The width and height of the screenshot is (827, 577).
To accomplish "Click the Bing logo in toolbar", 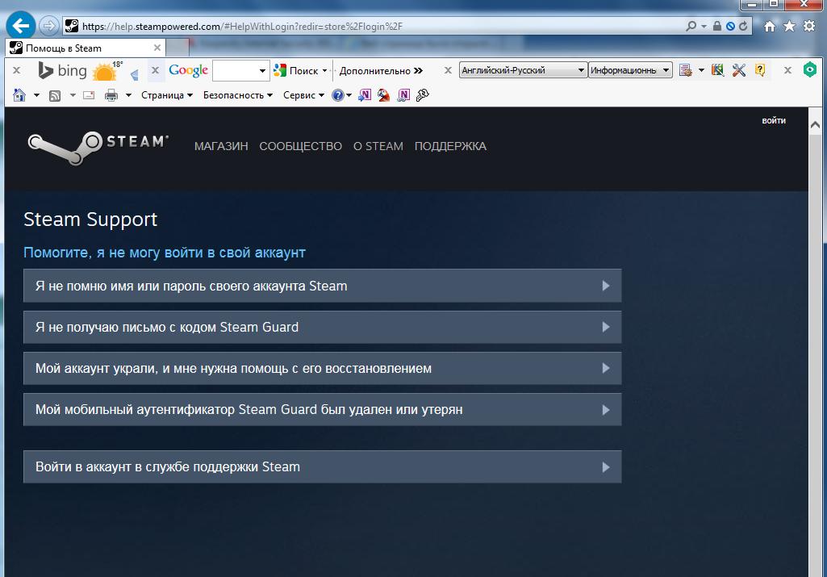I will tap(62, 71).
